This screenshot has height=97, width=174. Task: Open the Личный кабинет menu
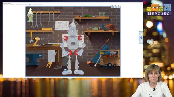tap(12, 5)
